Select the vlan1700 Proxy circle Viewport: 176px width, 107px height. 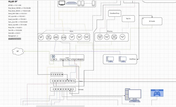click(107, 37)
